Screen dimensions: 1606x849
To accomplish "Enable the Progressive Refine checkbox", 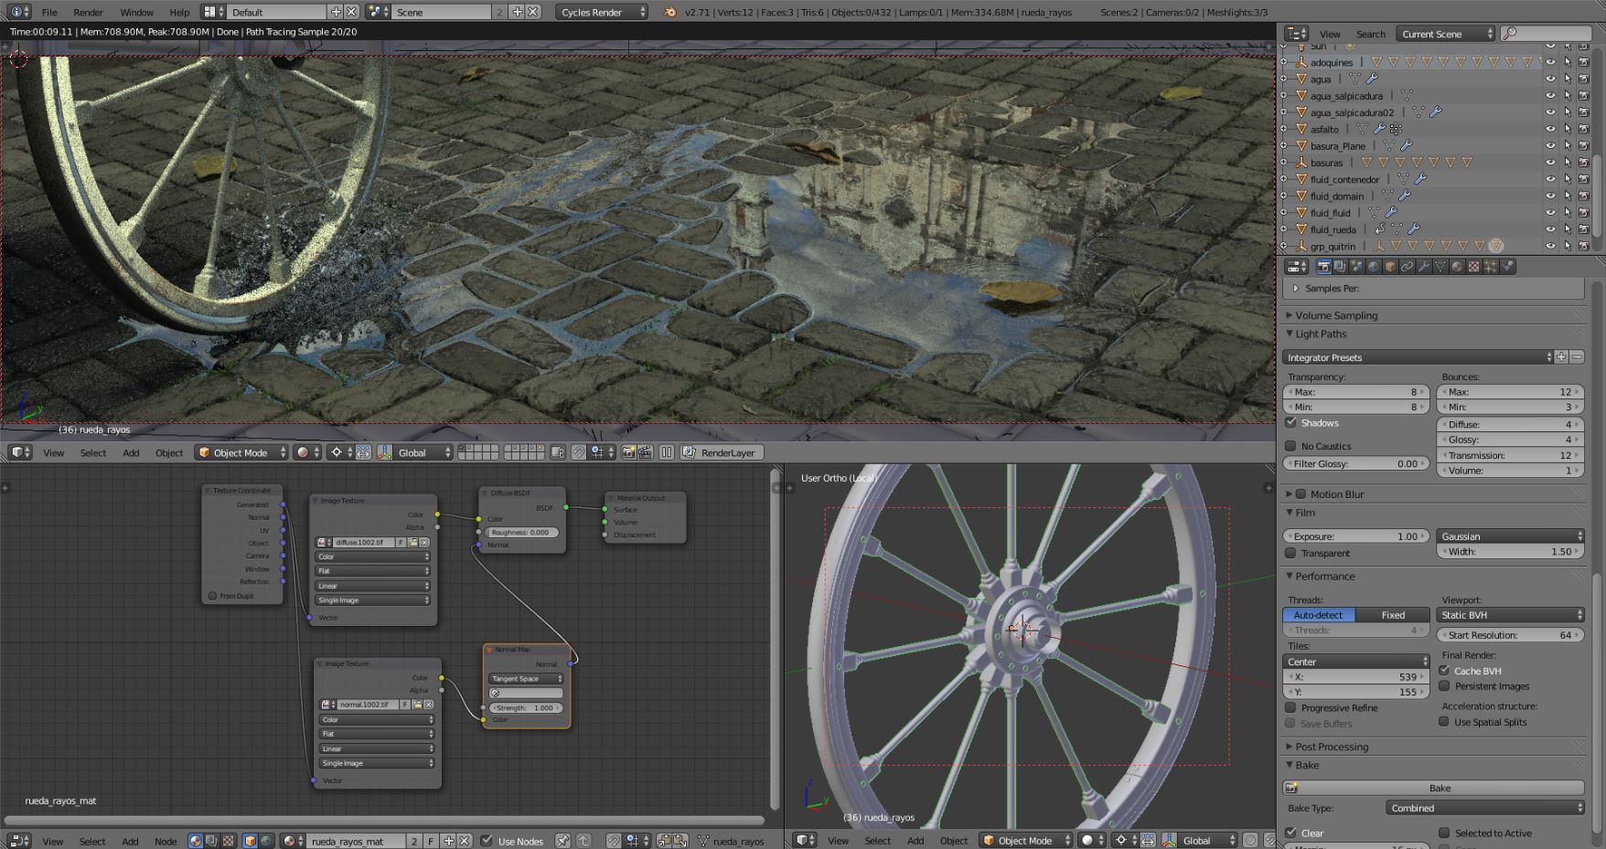I will 1290,707.
